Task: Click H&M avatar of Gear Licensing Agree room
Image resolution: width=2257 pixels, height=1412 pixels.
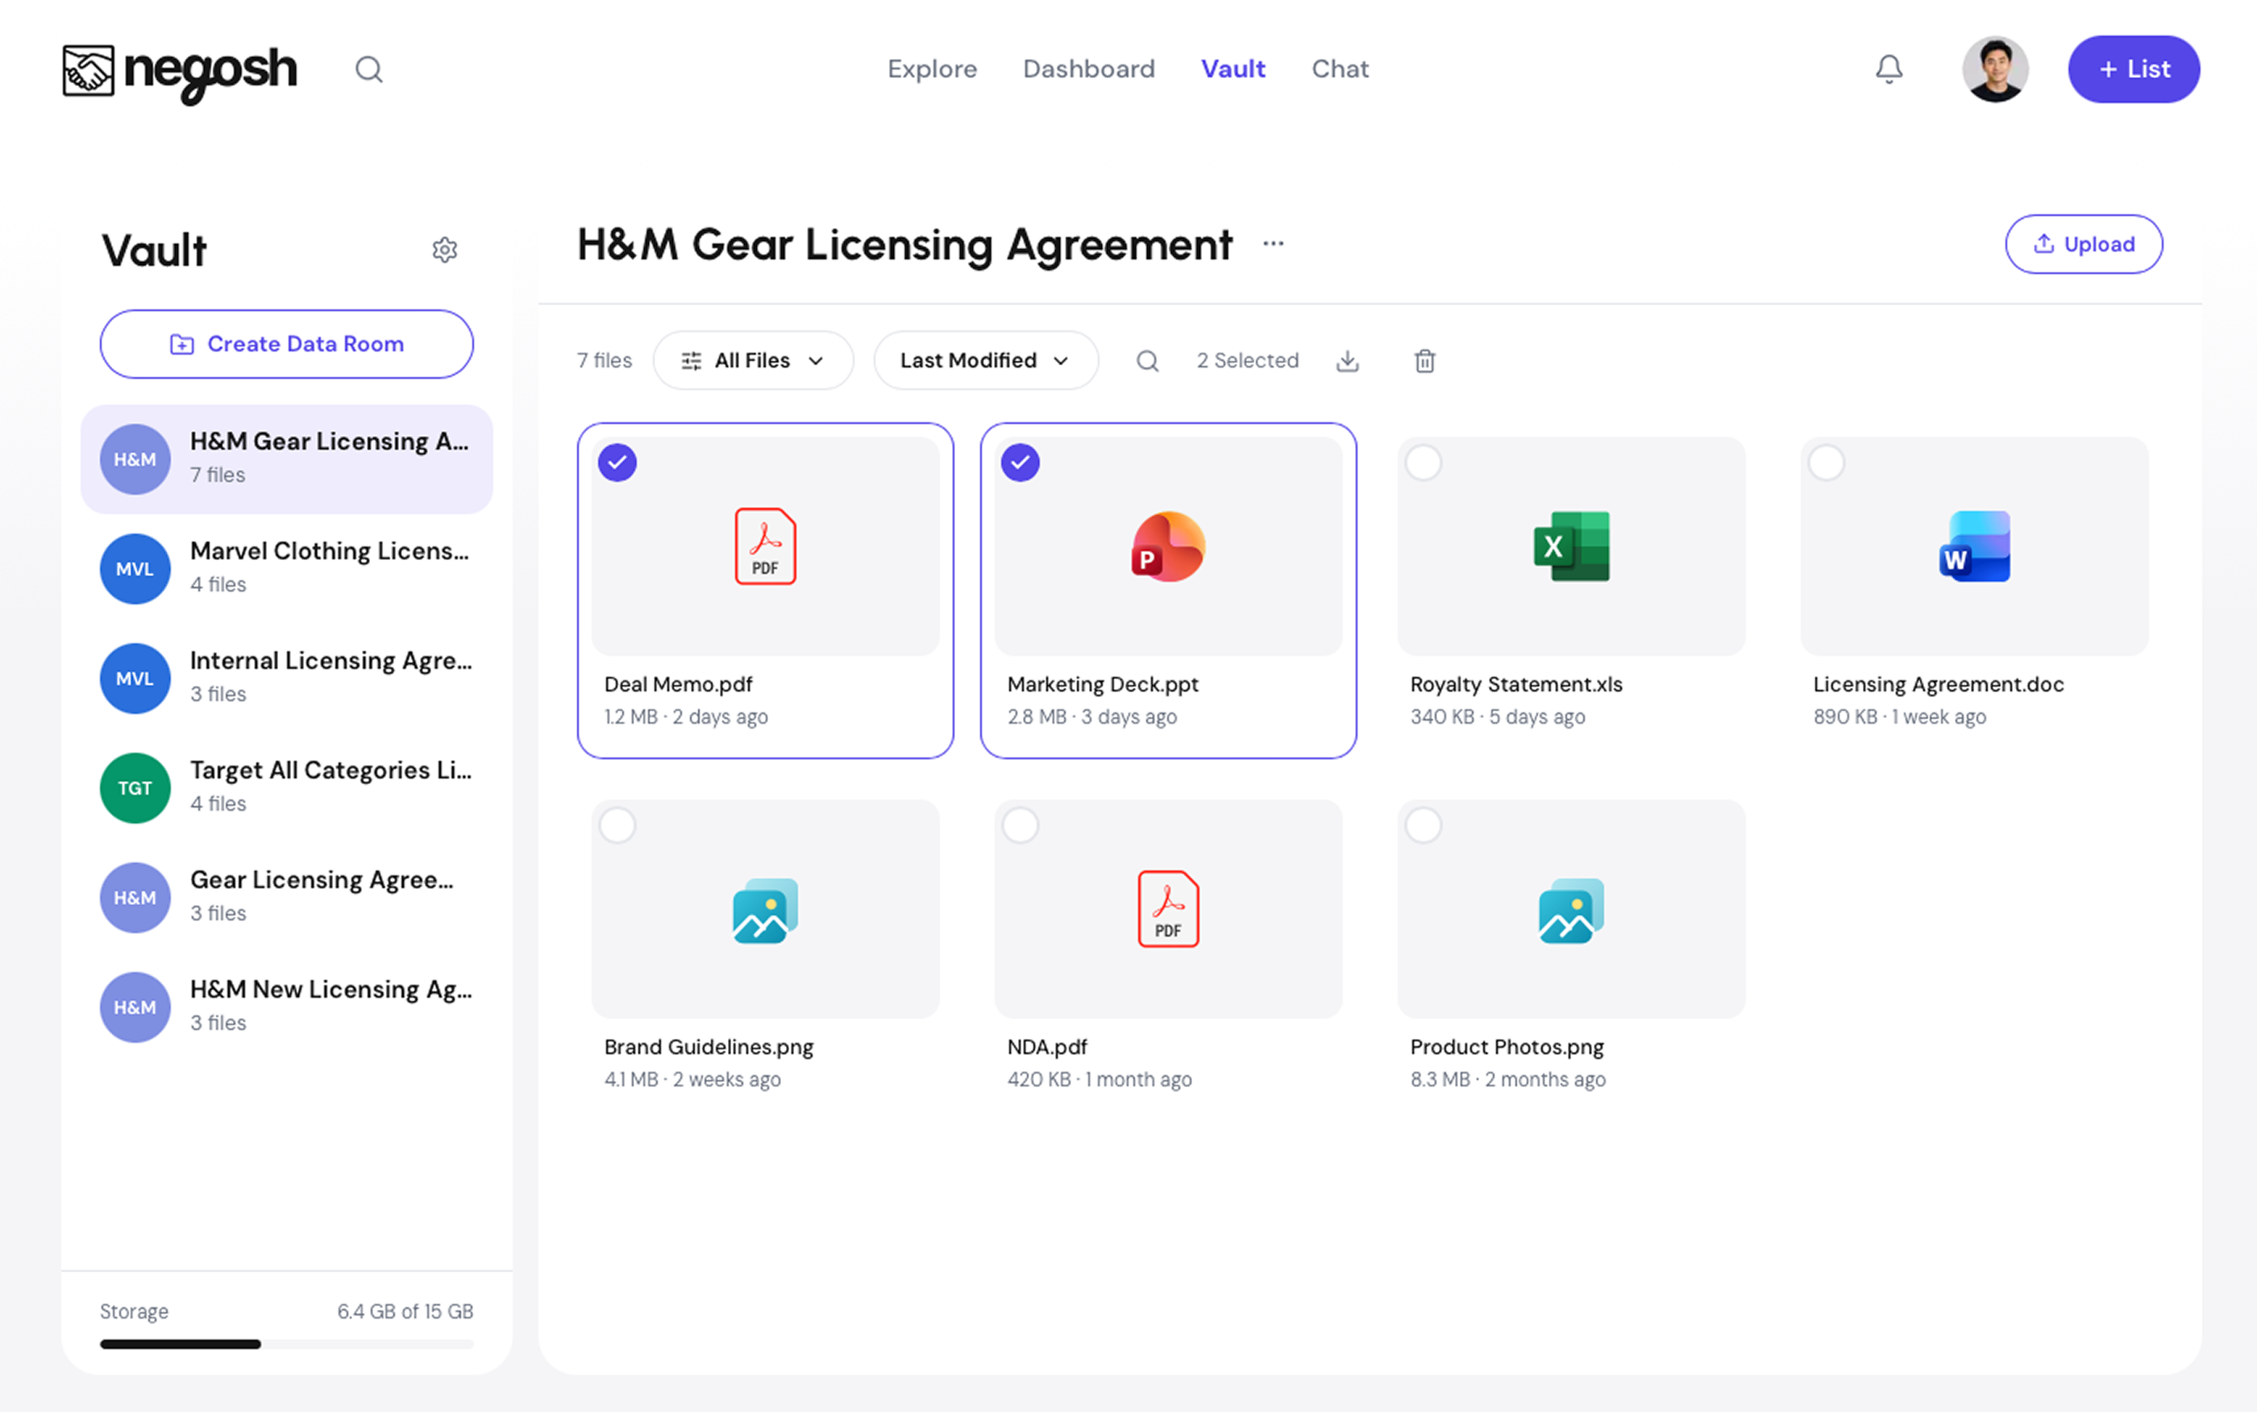Action: (135, 898)
